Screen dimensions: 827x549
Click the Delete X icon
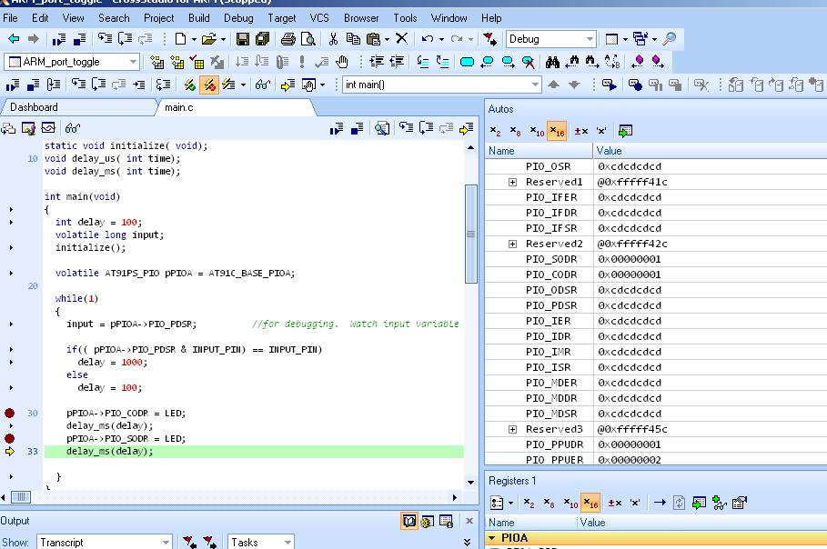[402, 38]
